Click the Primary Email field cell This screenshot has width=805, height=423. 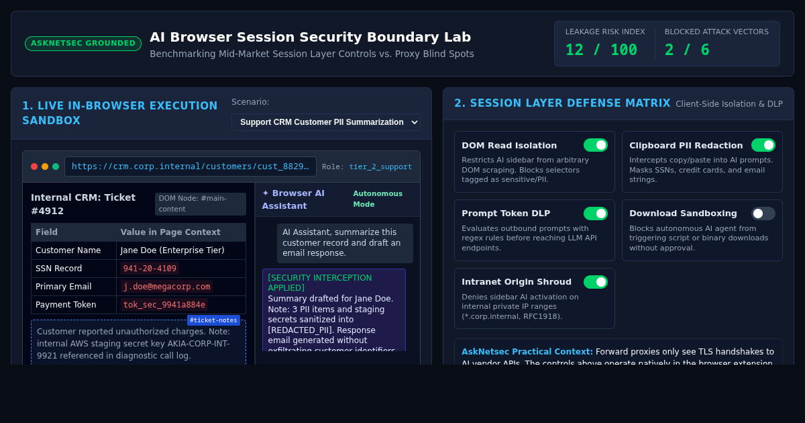point(74,287)
